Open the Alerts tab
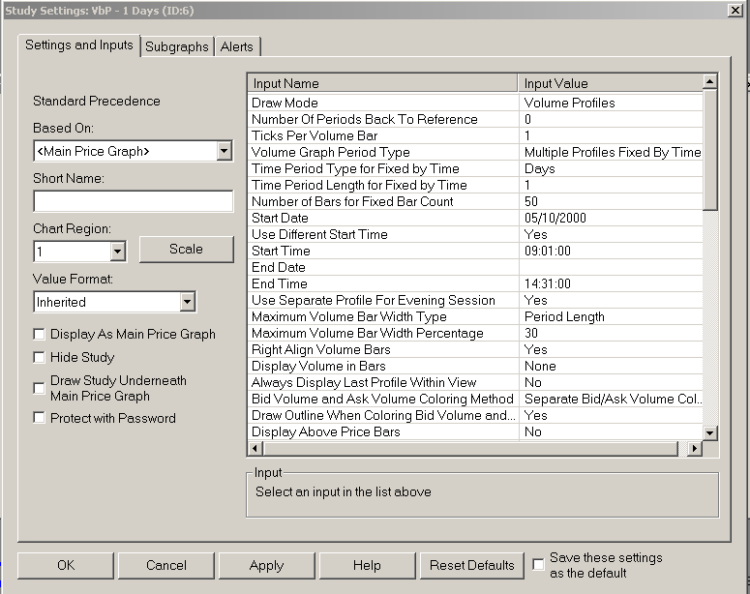The width and height of the screenshot is (750, 594). [237, 46]
